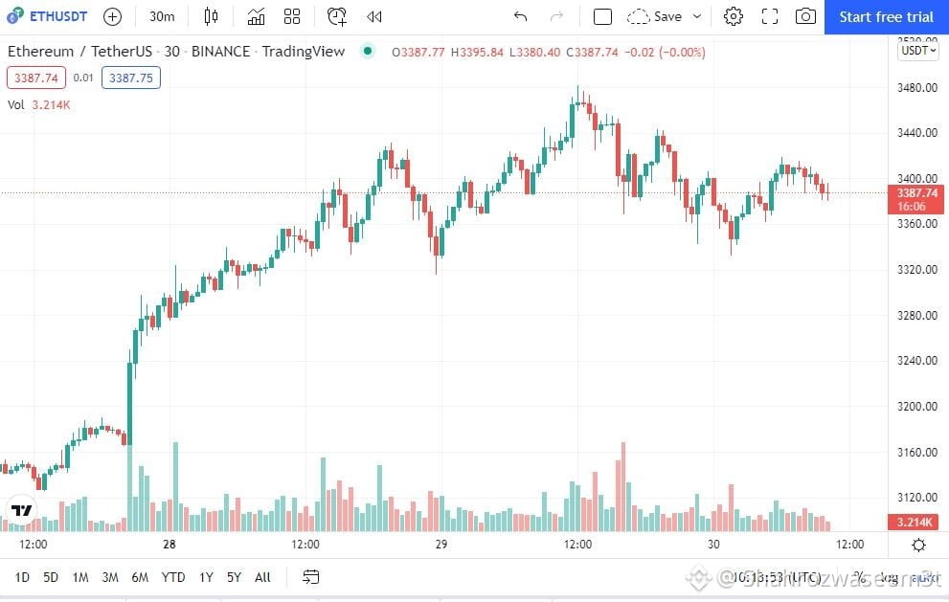
Task: Select the 5D time range
Action: [x=51, y=577]
